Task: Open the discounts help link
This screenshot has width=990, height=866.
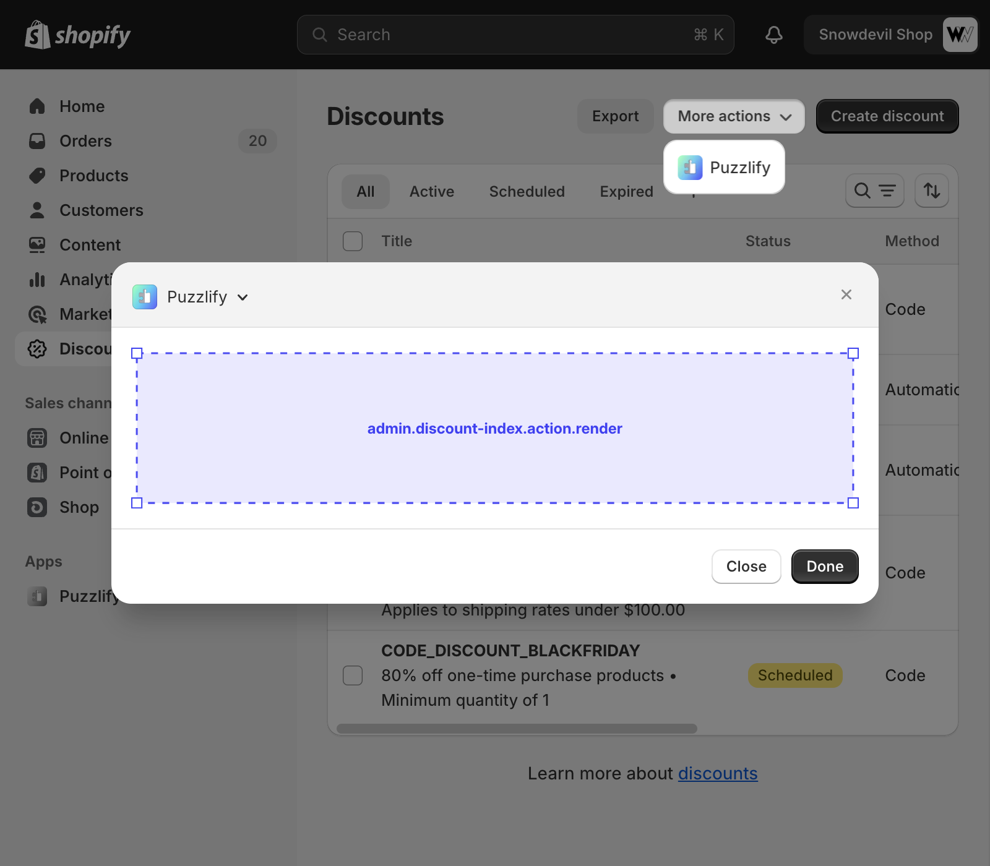Action: point(717,773)
